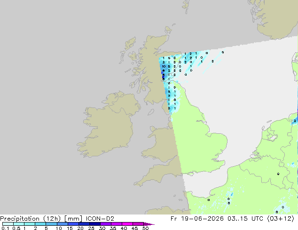The height and width of the screenshot is (230, 298).
Task: Click the 0.1–0.5 mm legend swatch
Action: tap(8, 224)
